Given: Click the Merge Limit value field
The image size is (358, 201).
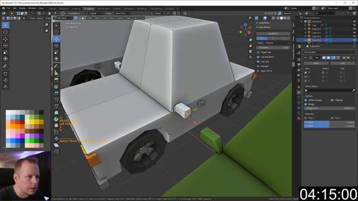Looking at the screenshot, I should tap(329, 108).
